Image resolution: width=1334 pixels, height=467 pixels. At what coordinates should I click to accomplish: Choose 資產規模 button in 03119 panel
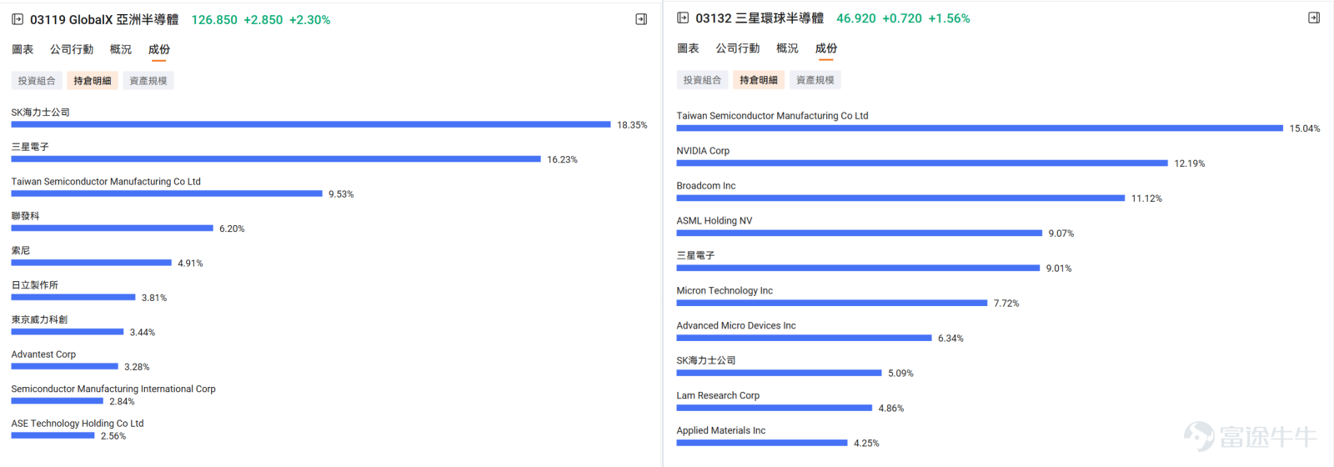click(148, 81)
